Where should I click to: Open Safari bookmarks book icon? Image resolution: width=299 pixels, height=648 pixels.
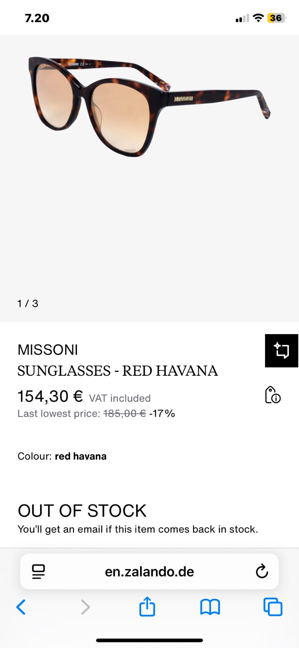(210, 607)
